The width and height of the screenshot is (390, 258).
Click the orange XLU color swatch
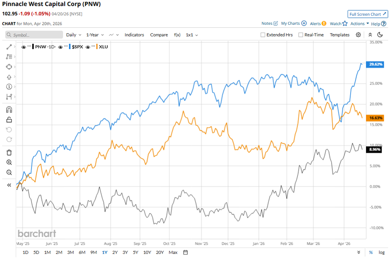point(97,47)
